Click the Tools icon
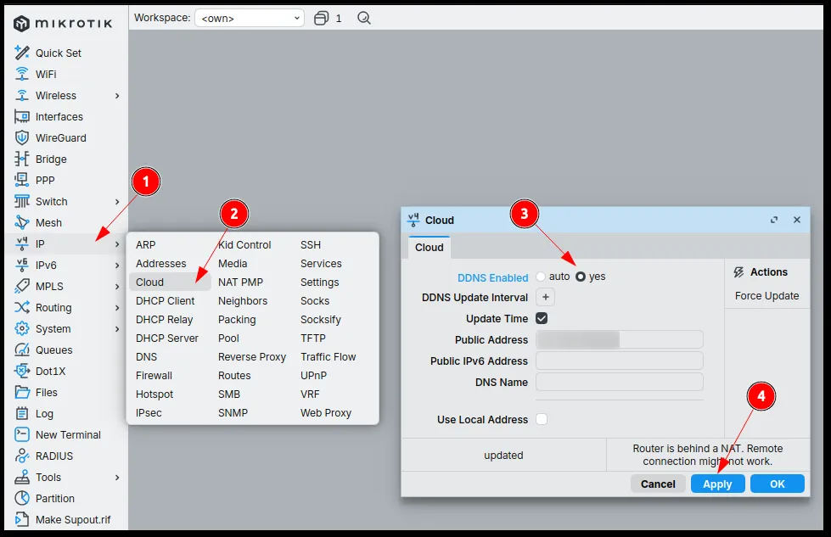831x537 pixels. coord(22,477)
